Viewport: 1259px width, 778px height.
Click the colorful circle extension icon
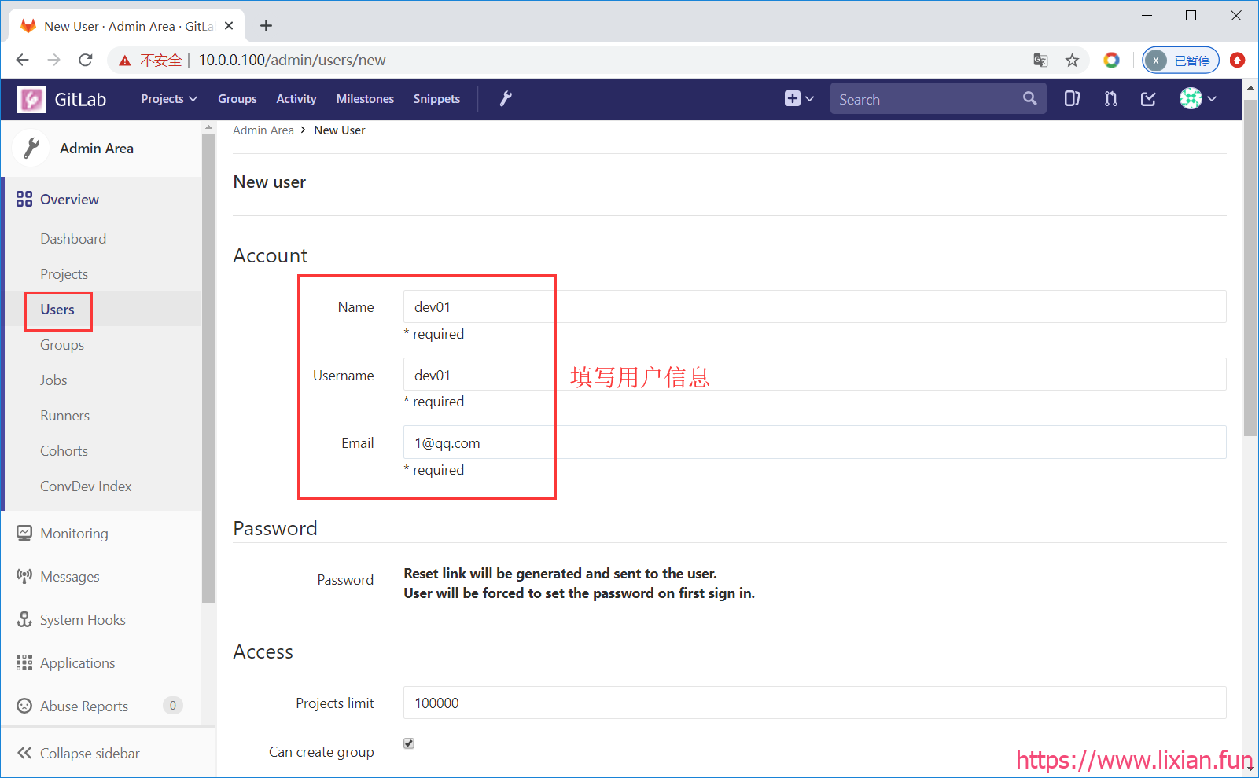(1111, 60)
